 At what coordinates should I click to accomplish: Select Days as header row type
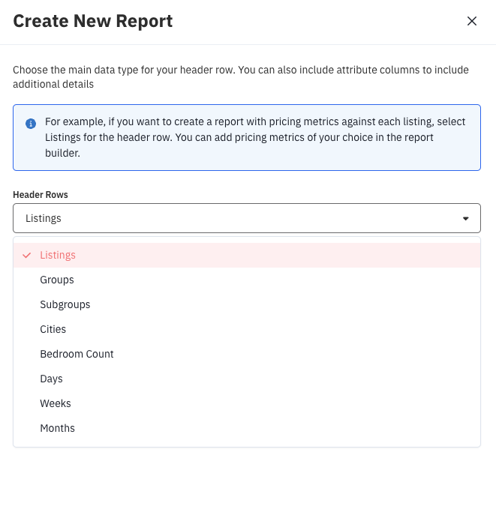[51, 379]
